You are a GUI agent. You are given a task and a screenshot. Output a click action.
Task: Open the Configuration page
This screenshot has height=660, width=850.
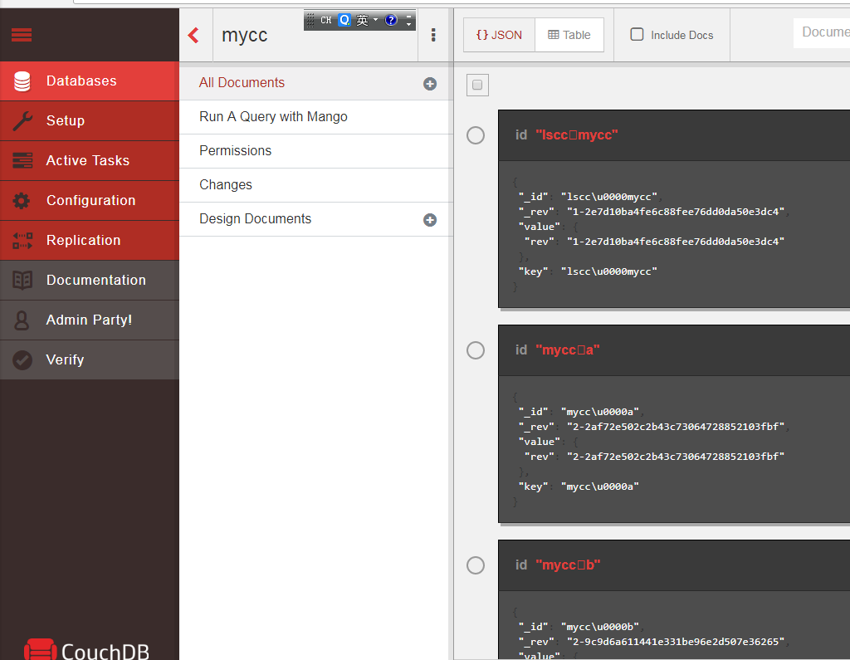click(x=90, y=201)
